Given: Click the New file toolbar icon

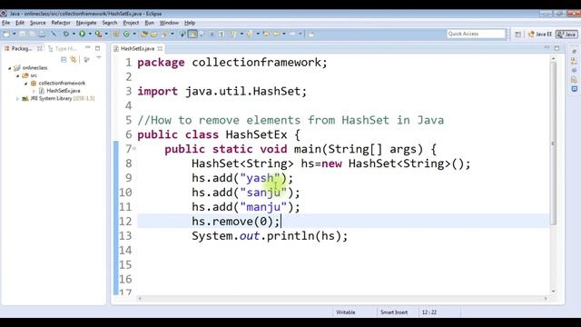Looking at the screenshot, I should point(6,35).
